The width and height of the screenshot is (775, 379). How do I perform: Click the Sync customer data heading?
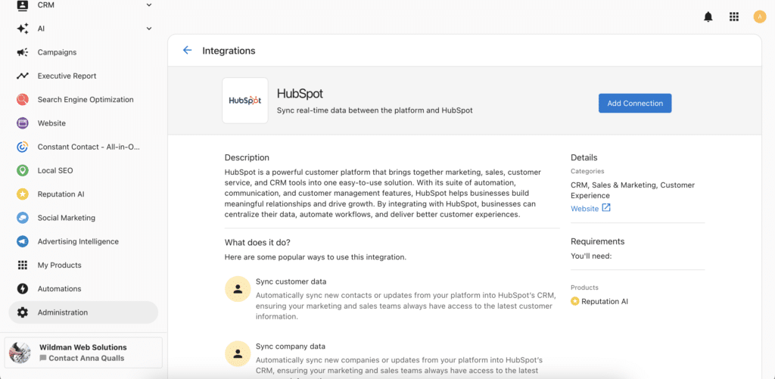291,281
